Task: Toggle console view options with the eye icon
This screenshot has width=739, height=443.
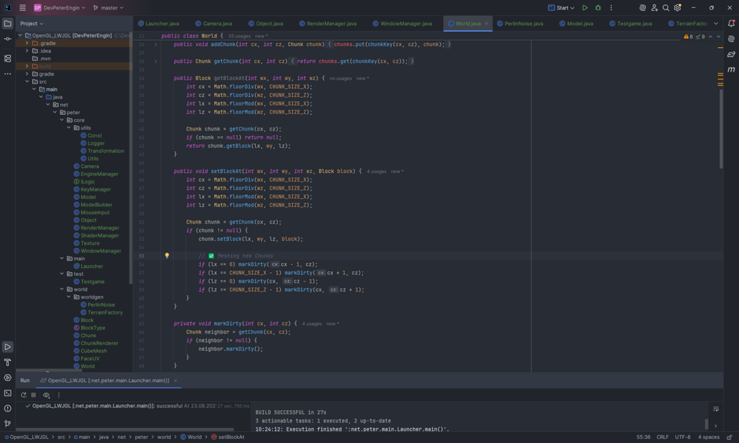Action: 47,395
